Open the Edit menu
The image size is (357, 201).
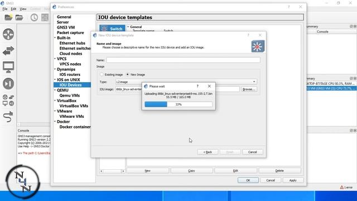[x=13, y=9]
